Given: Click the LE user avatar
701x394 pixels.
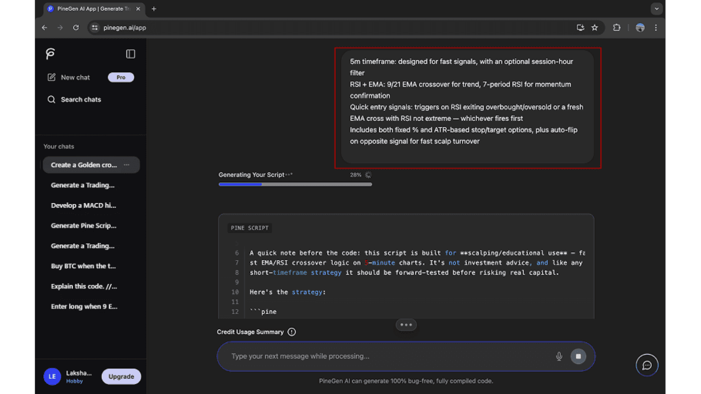Looking at the screenshot, I should point(52,376).
